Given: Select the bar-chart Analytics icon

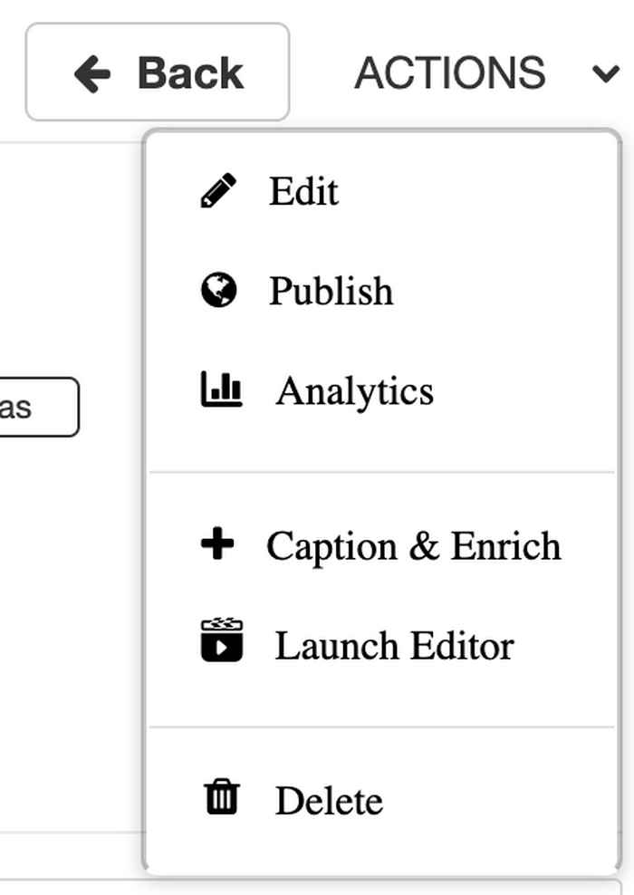Looking at the screenshot, I should click(x=221, y=390).
